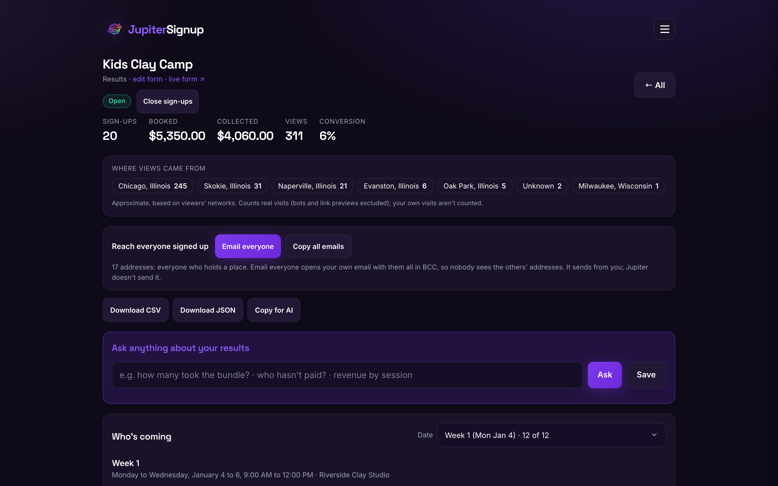Select the Oak Park, Illinois 5 chip

point(475,186)
